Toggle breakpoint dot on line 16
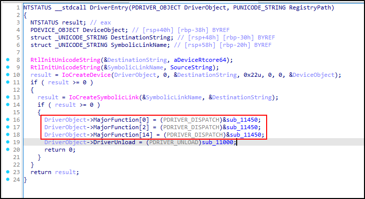 click(x=8, y=120)
